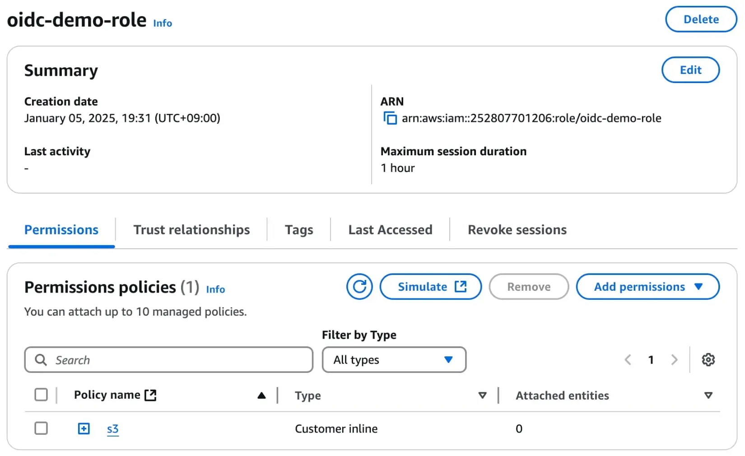This screenshot has height=456, width=745.
Task: Expand the s3 inline policy row
Action: (84, 428)
